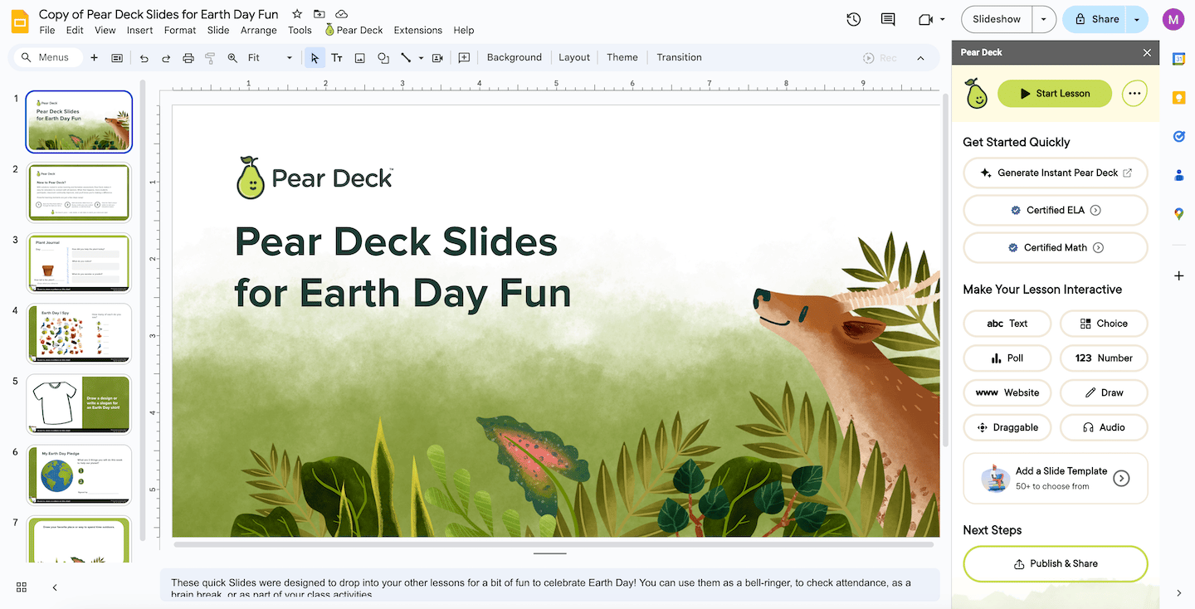1195x609 pixels.
Task: Insert an image from toolbar
Action: (360, 58)
